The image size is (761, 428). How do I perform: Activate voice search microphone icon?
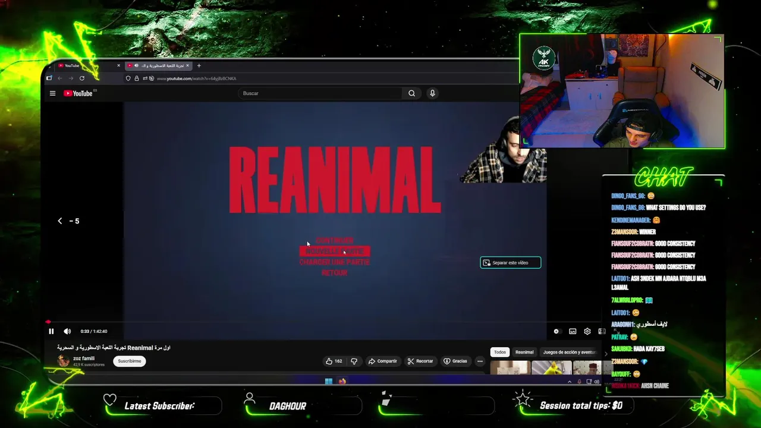pyautogui.click(x=432, y=93)
